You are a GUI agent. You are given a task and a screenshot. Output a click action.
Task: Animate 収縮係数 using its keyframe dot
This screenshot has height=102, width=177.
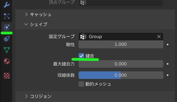tap(168, 75)
